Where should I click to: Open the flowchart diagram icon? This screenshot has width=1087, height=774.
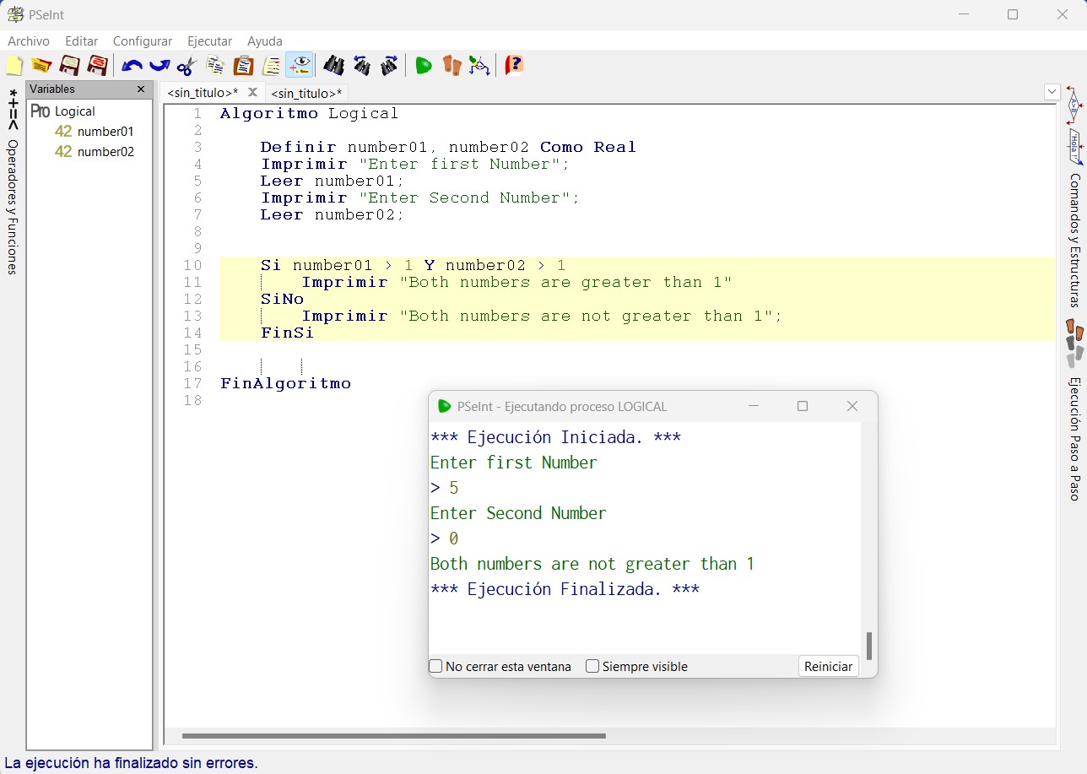[x=479, y=66]
